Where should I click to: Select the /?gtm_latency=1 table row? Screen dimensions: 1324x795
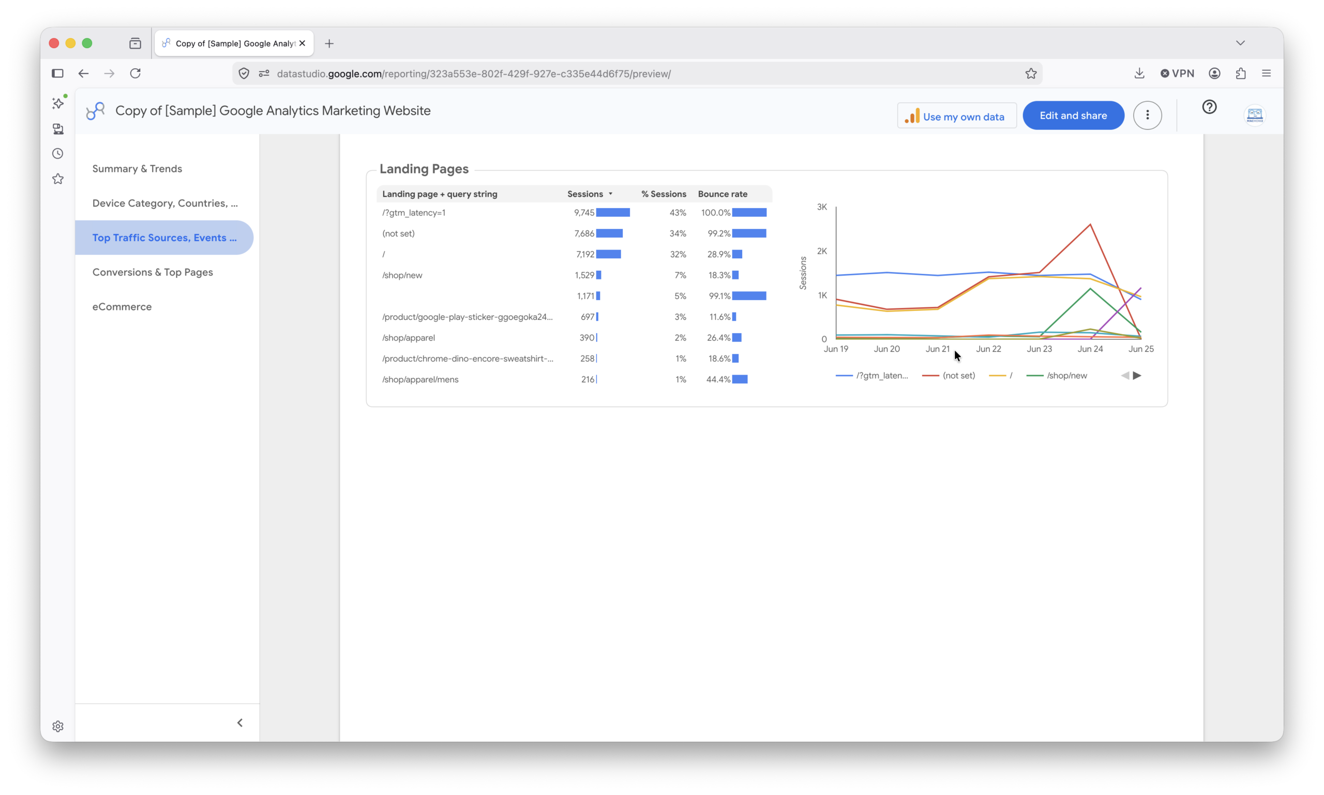pyautogui.click(x=574, y=213)
